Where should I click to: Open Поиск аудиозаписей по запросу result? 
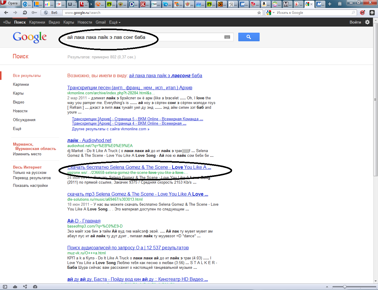pos(128,248)
